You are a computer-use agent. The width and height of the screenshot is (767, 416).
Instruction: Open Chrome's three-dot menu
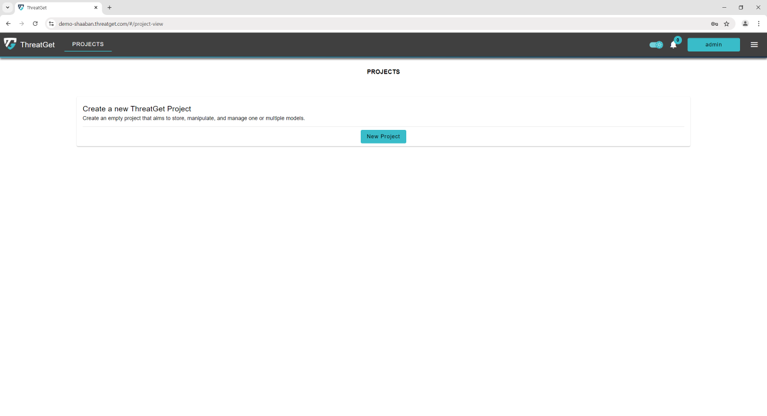click(x=758, y=24)
